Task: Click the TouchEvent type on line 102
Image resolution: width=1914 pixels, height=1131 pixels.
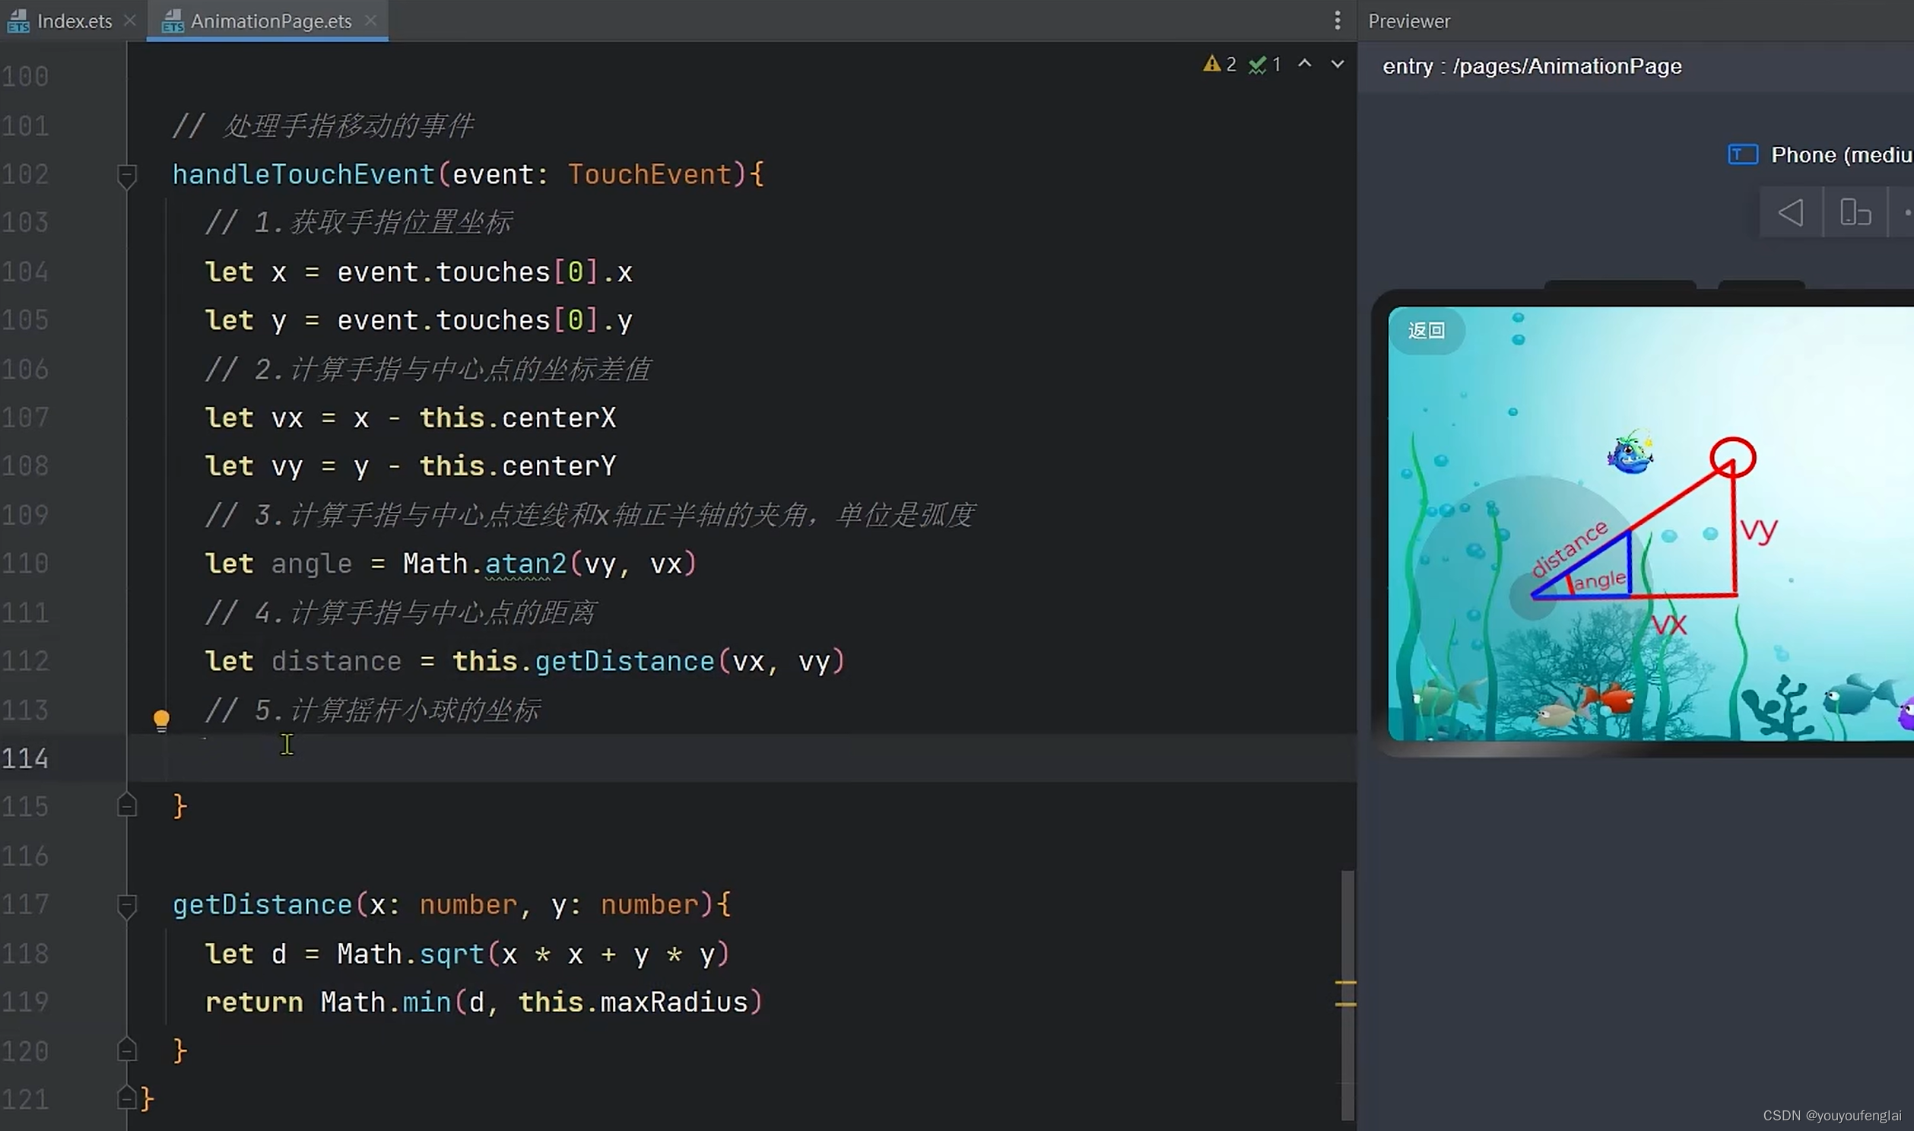Action: [x=649, y=174]
